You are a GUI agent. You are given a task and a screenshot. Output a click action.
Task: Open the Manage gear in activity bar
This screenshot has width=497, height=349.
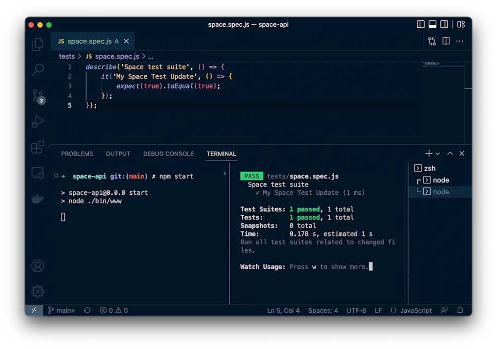point(37,291)
